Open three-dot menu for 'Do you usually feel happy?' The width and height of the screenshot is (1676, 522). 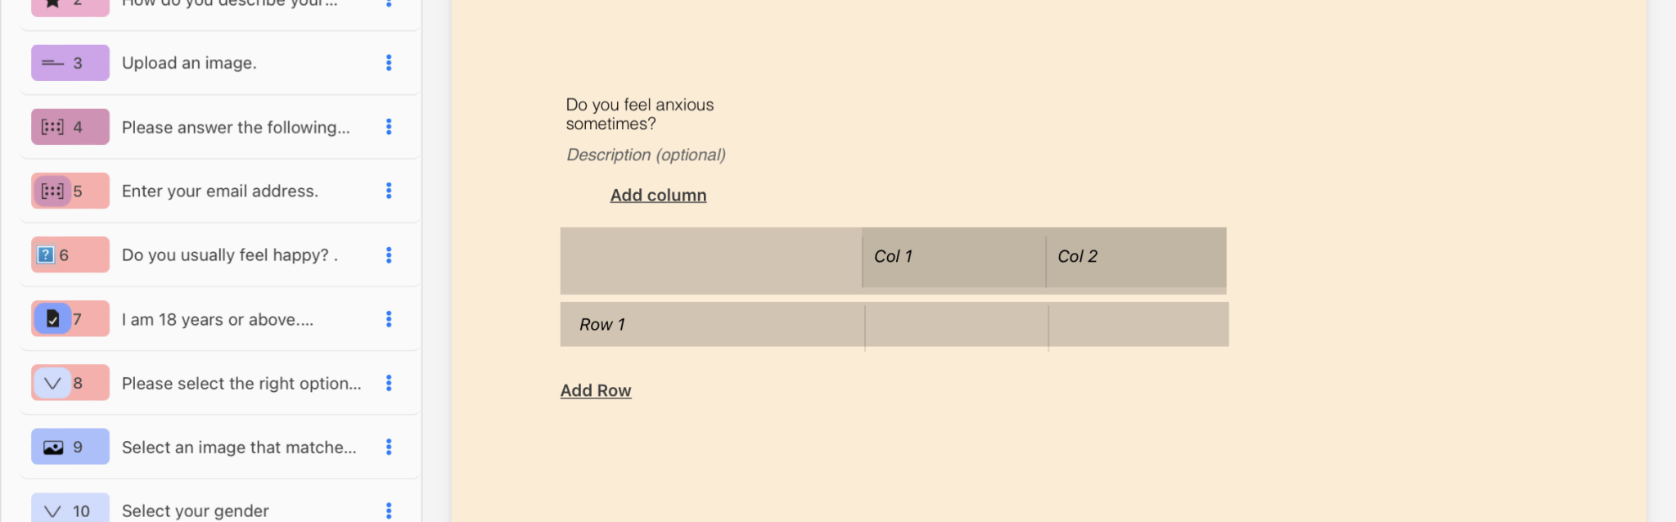tap(389, 255)
